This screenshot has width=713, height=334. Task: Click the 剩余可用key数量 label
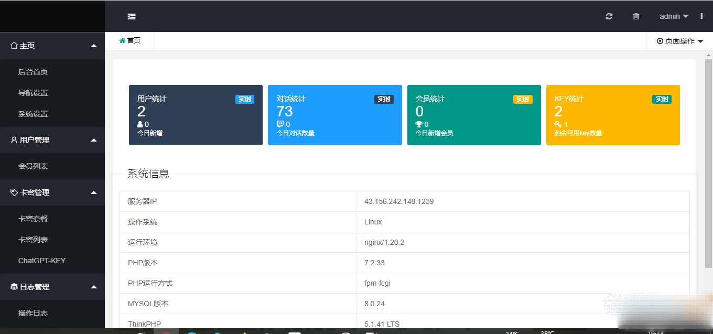tap(578, 133)
